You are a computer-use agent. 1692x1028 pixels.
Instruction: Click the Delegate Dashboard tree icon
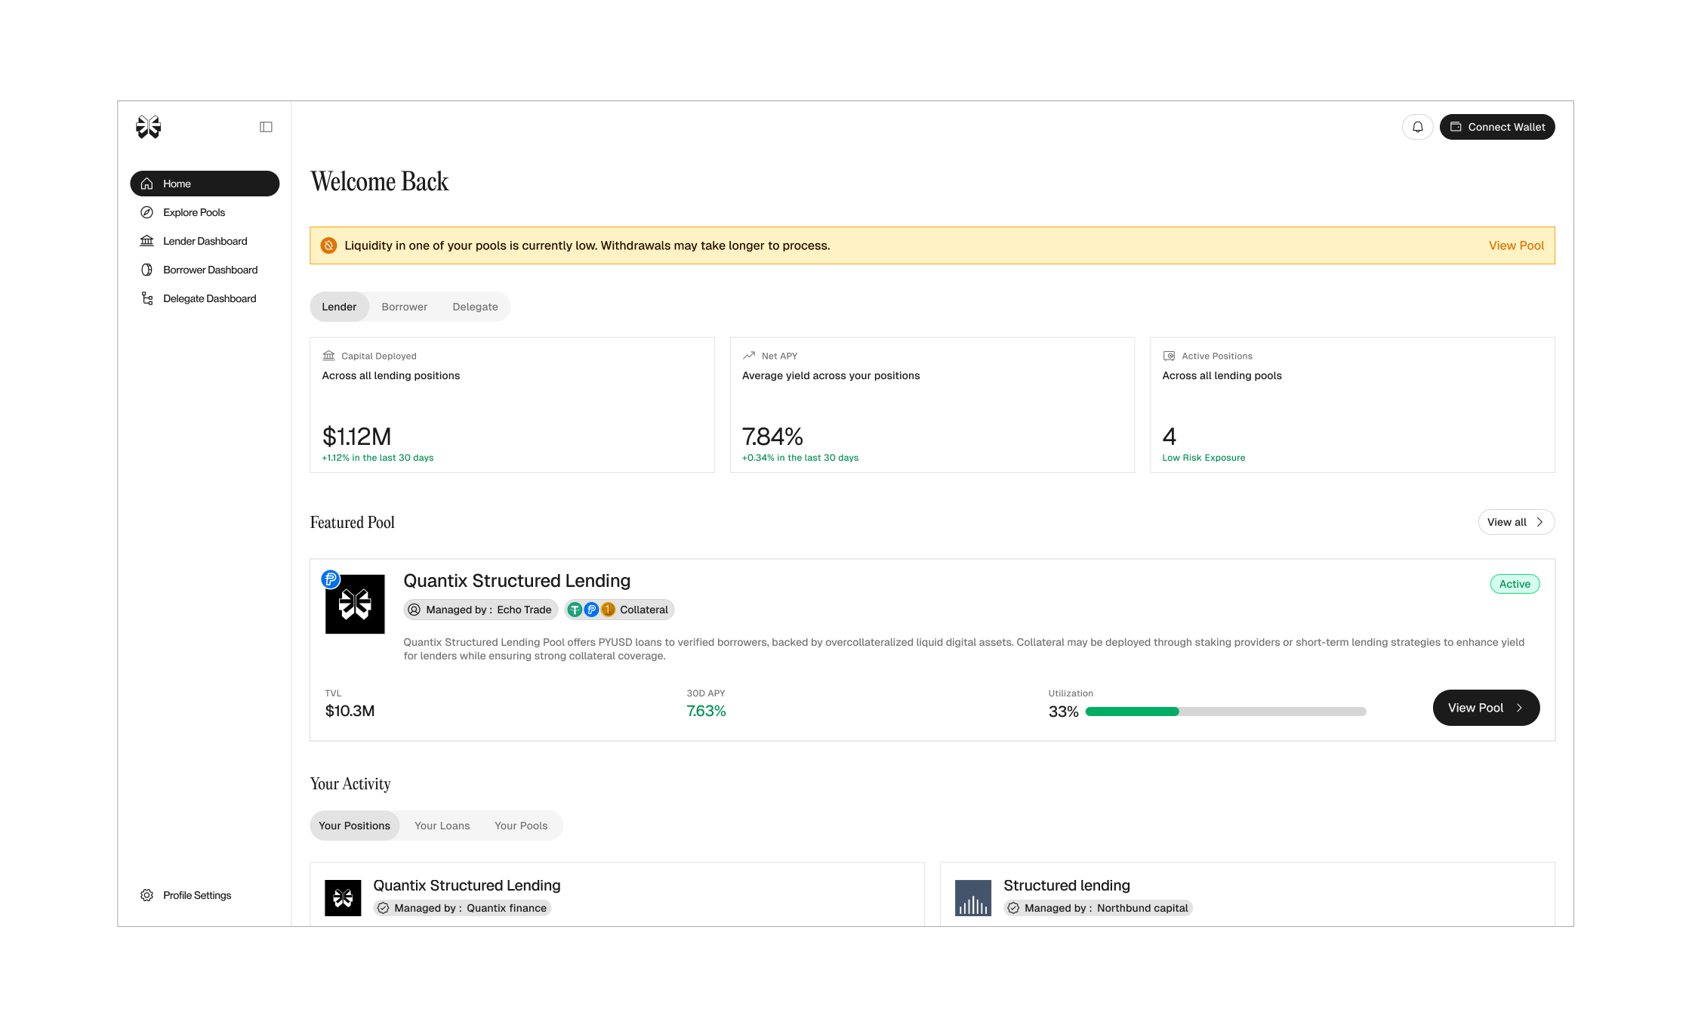[x=147, y=298]
